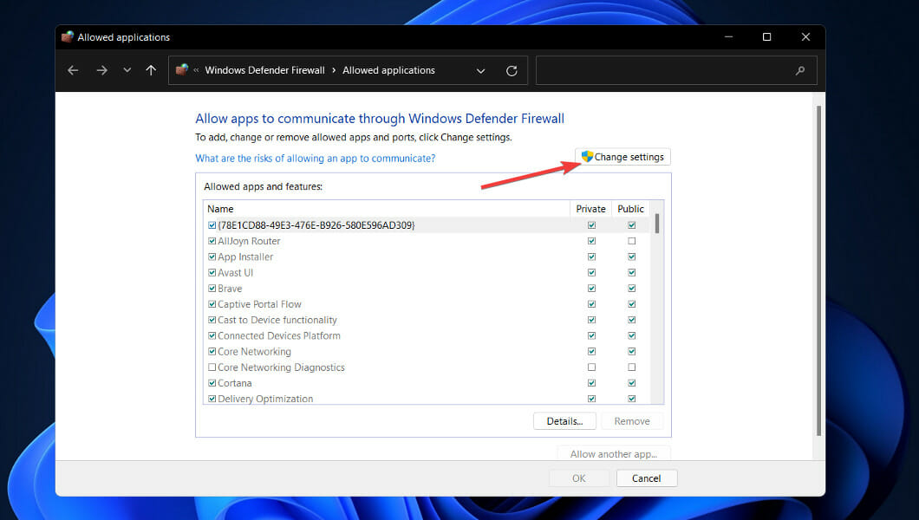Screen dimensions: 919x520
Task: Click Change settings button
Action: (622, 157)
